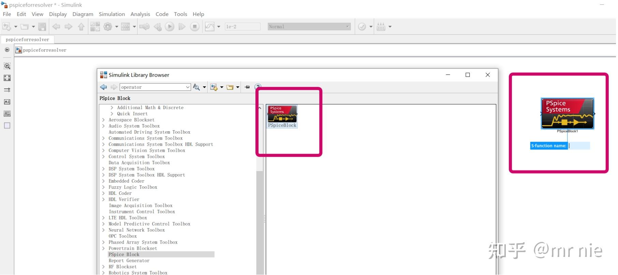
Task: Open the Simulation menu
Action: 112,14
